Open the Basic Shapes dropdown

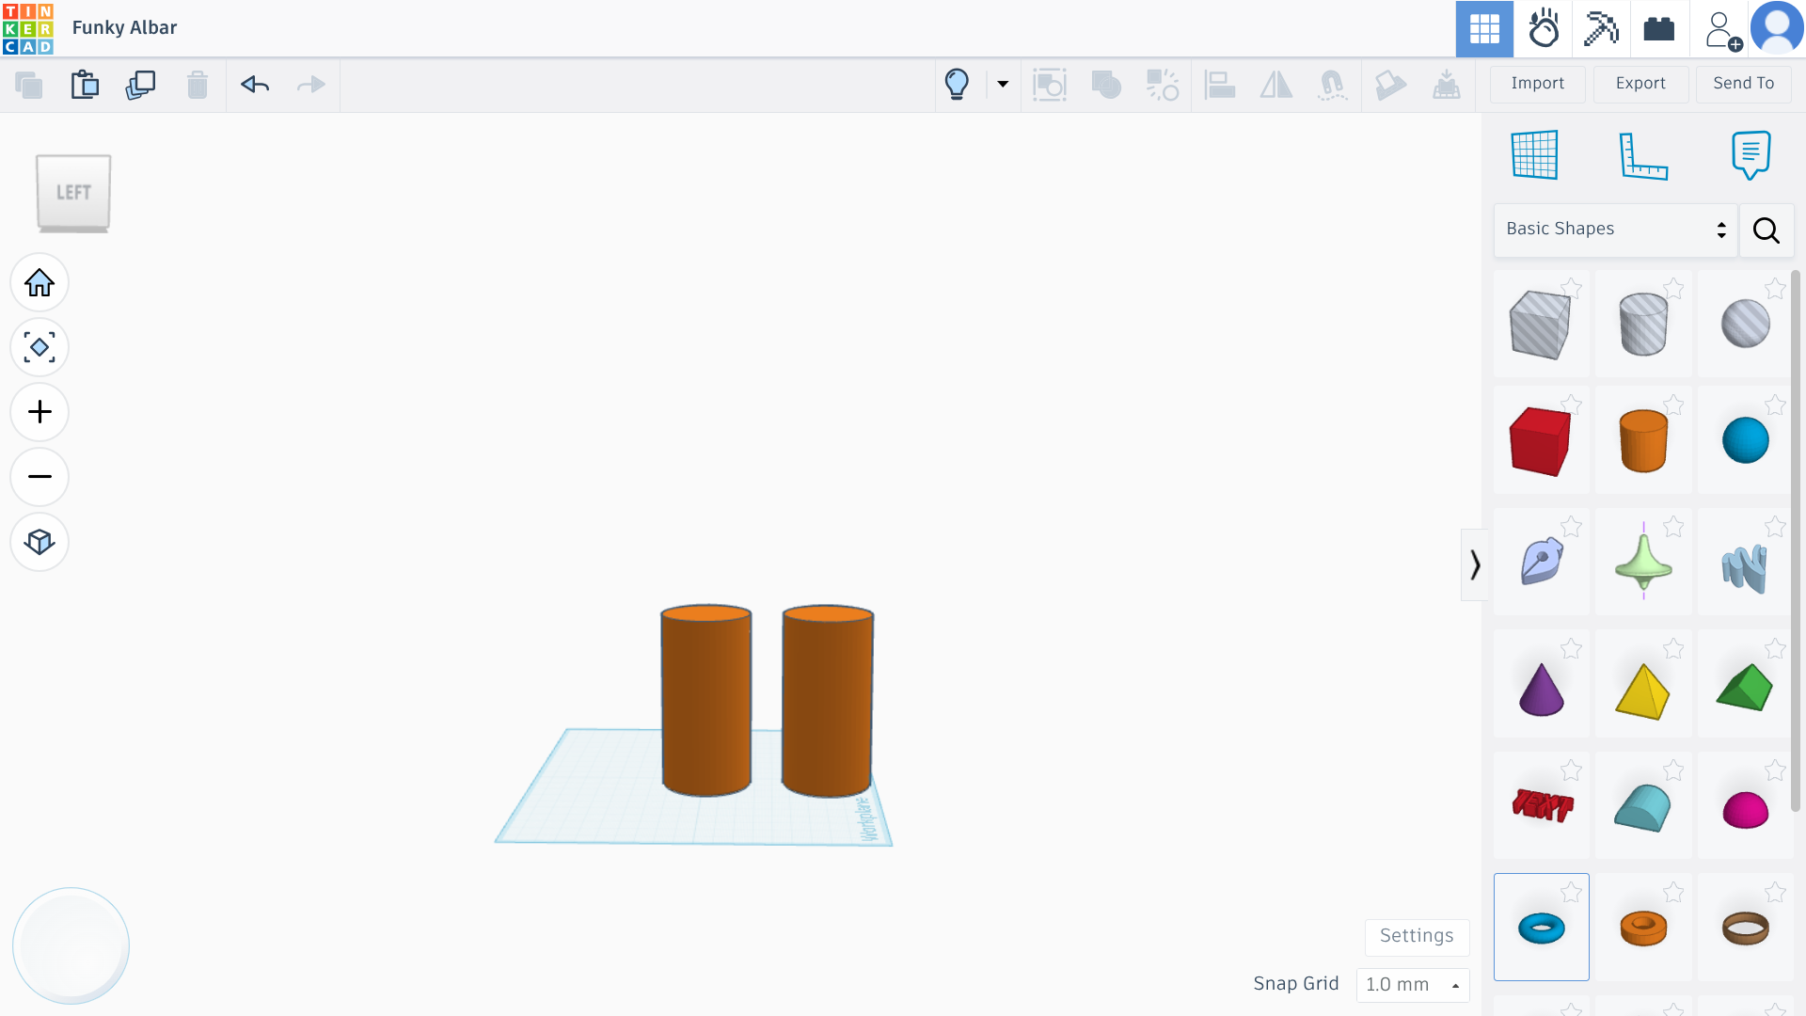[1615, 230]
